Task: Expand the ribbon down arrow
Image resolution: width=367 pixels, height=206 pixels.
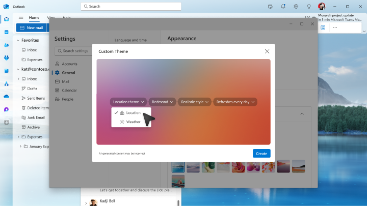Action: pyautogui.click(x=364, y=32)
